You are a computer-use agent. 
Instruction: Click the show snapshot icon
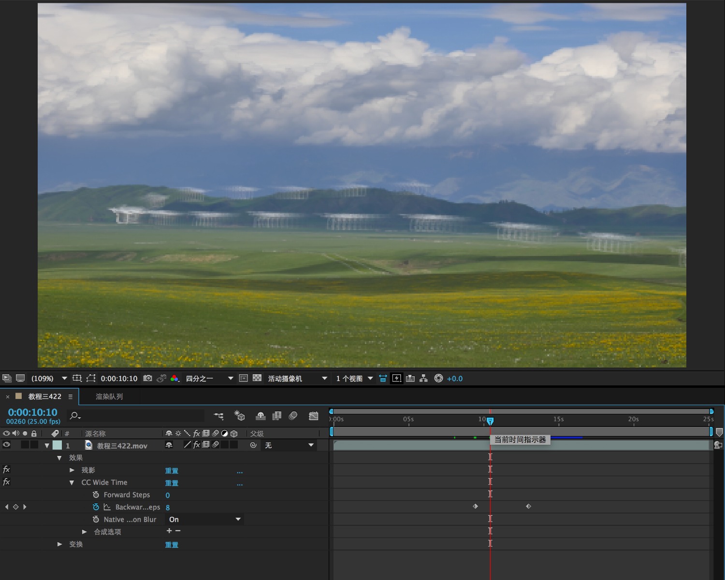point(161,378)
